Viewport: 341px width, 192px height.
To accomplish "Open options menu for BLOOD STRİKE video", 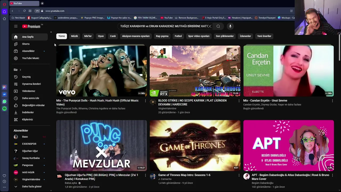I will pyautogui.click(x=239, y=101).
